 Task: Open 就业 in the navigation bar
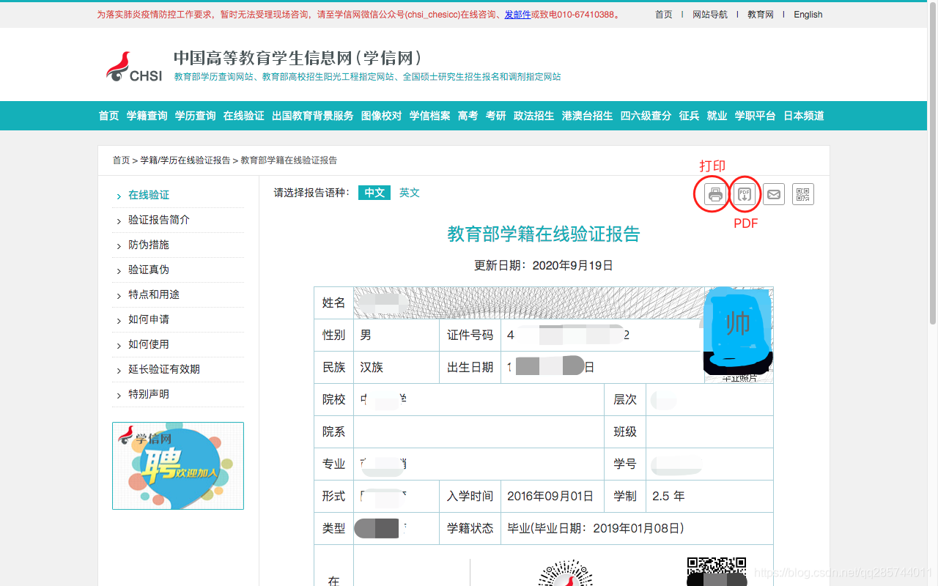[x=717, y=116]
